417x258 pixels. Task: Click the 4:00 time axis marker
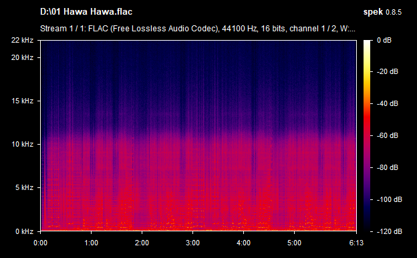pyautogui.click(x=244, y=243)
